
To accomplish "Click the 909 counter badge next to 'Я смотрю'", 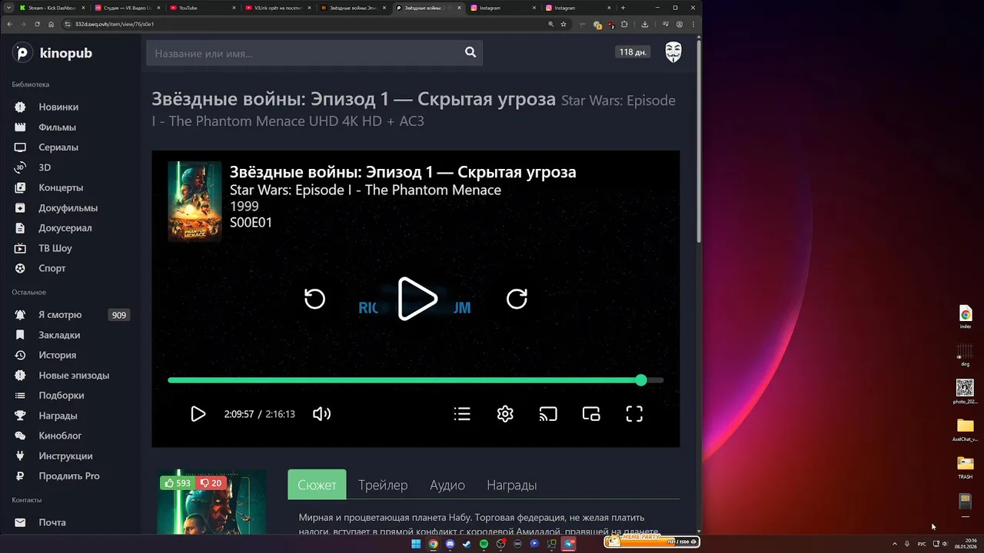I will [119, 315].
